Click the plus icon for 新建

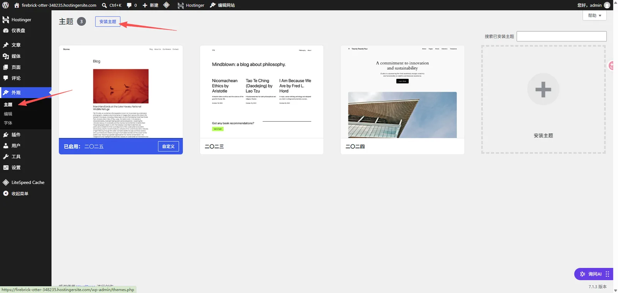[145, 5]
